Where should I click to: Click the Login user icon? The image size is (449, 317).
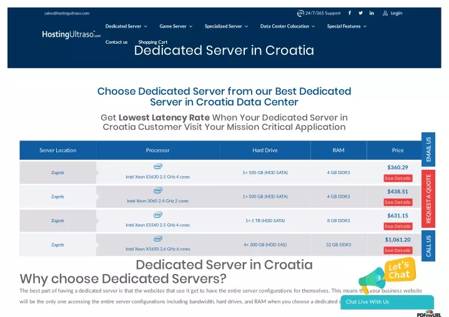pos(385,13)
